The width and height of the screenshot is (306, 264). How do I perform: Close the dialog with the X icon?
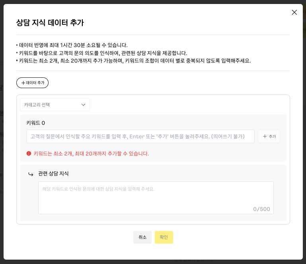[294, 12]
